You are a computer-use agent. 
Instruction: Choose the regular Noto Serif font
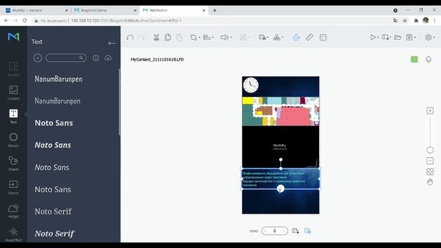53,211
